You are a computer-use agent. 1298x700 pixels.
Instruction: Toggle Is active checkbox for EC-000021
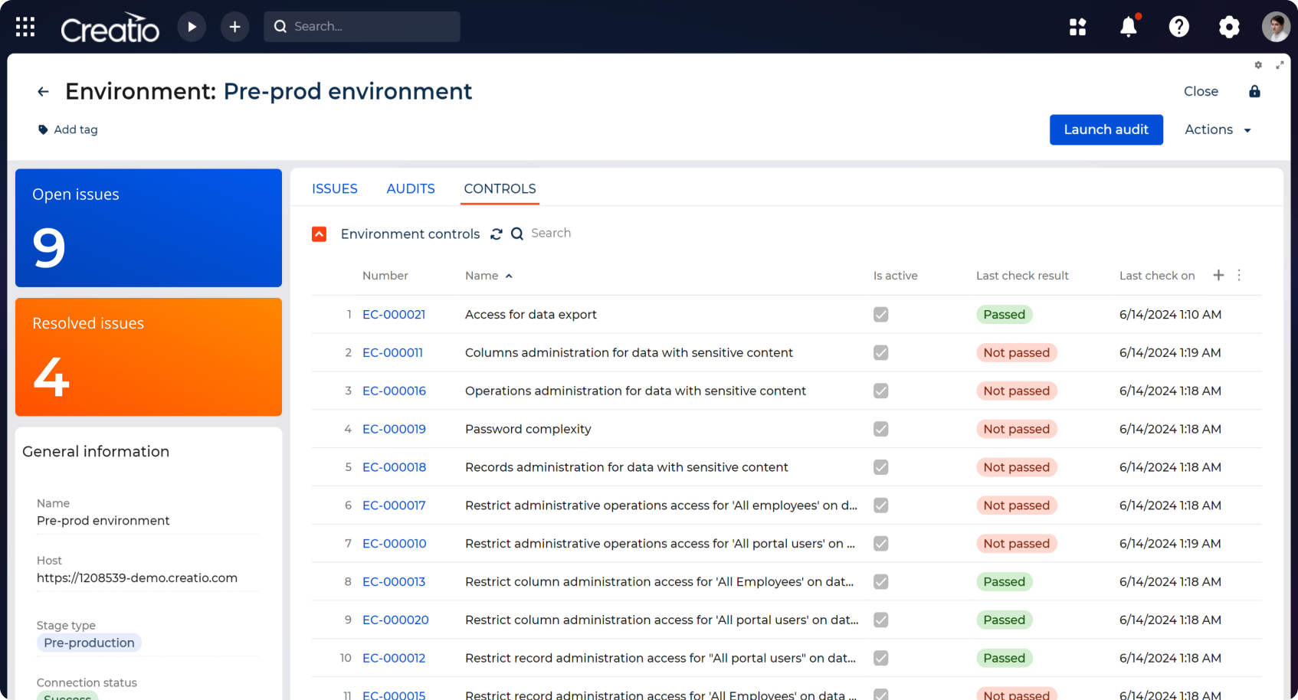[880, 314]
